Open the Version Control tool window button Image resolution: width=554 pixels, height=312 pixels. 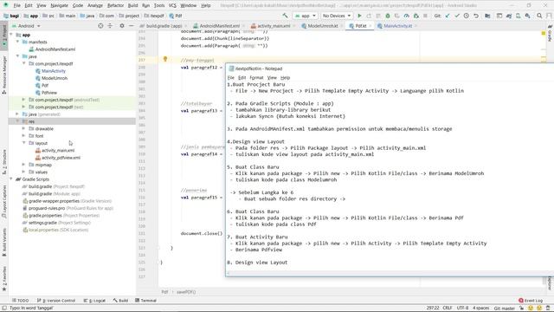pyautogui.click(x=56, y=301)
